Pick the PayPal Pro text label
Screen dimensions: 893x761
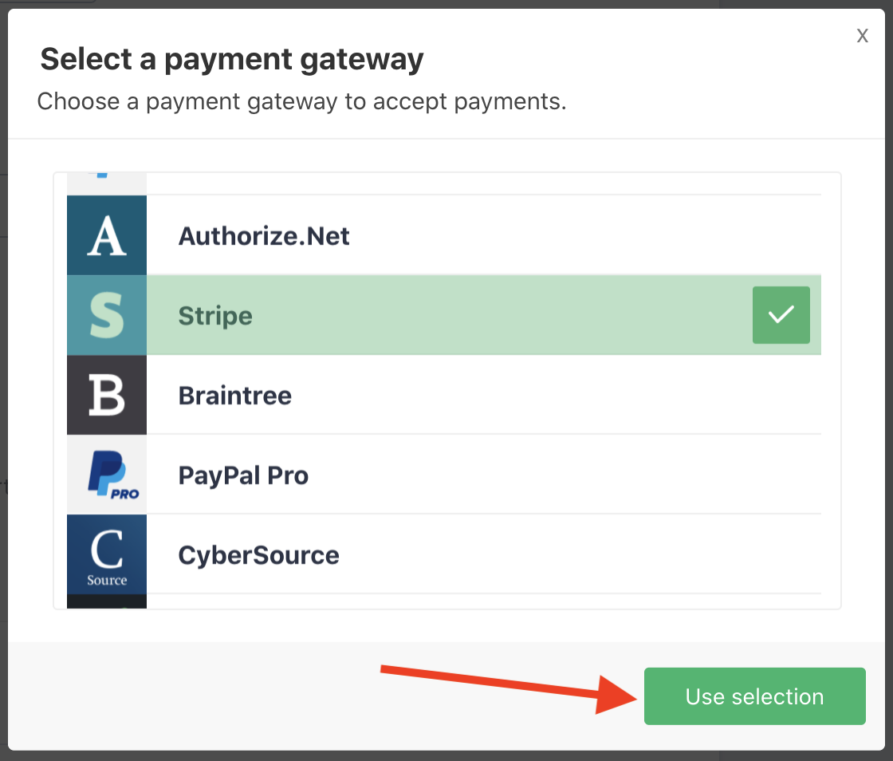[x=243, y=475]
